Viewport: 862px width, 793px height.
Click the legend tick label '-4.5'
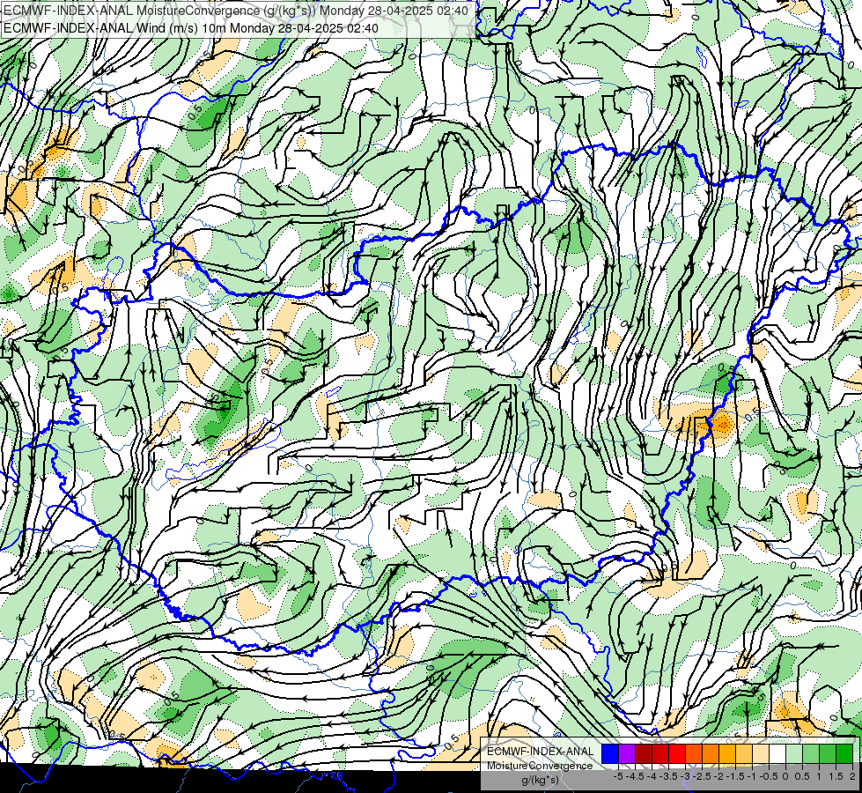pos(635,776)
